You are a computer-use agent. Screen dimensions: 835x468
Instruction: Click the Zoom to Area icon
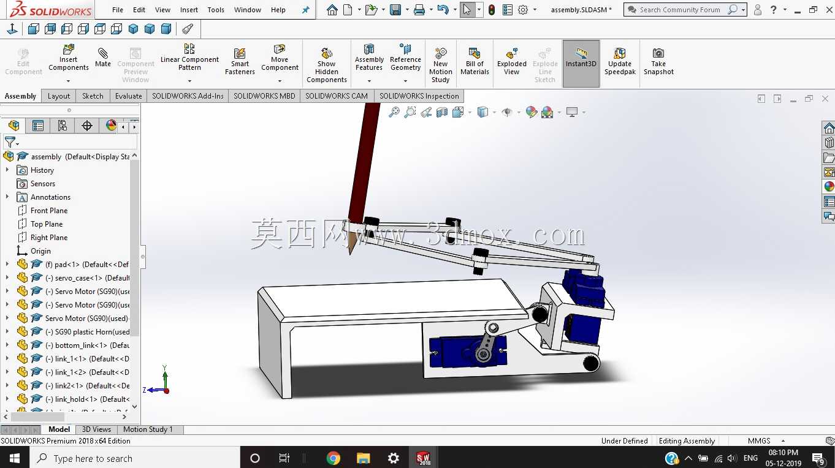tap(410, 112)
